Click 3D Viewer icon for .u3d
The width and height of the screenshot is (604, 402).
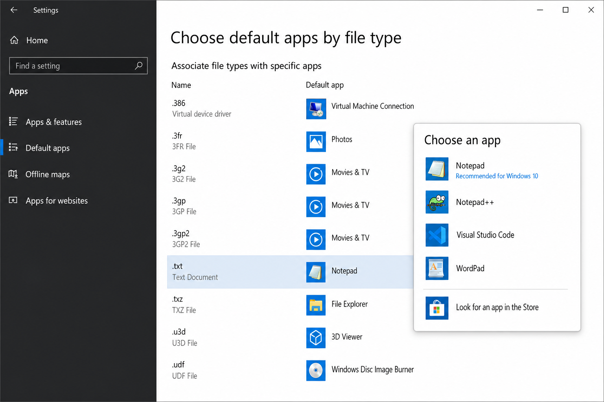pyautogui.click(x=316, y=338)
